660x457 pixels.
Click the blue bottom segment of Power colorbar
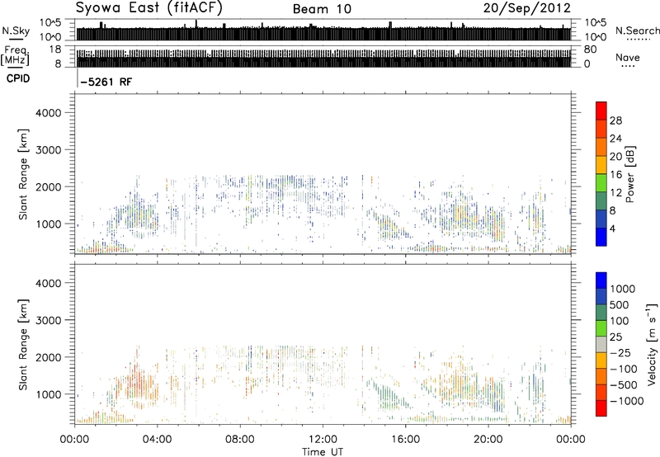(x=601, y=237)
